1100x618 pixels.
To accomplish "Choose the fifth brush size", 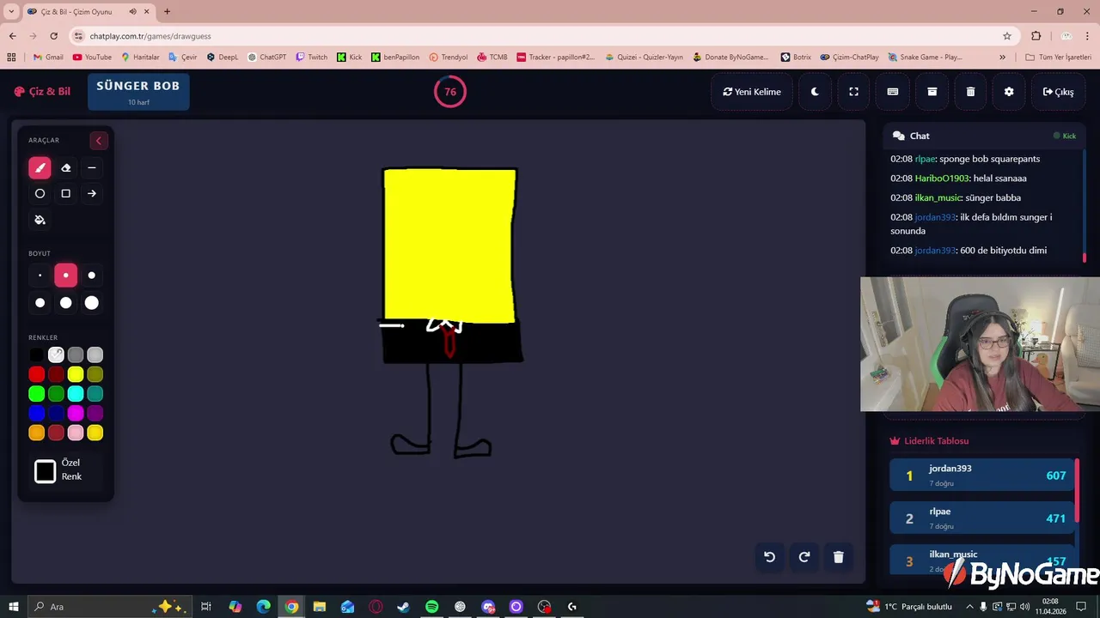I will coord(65,303).
